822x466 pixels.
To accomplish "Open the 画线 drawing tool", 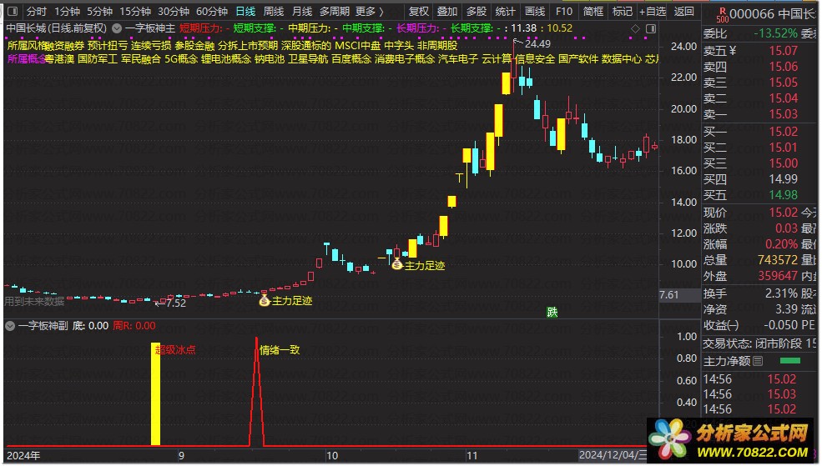I will pyautogui.click(x=535, y=11).
